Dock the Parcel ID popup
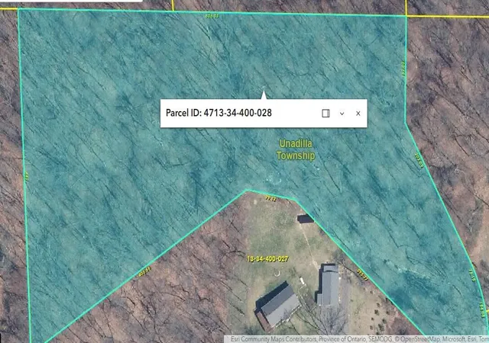This screenshot has width=489, height=343. click(x=325, y=114)
